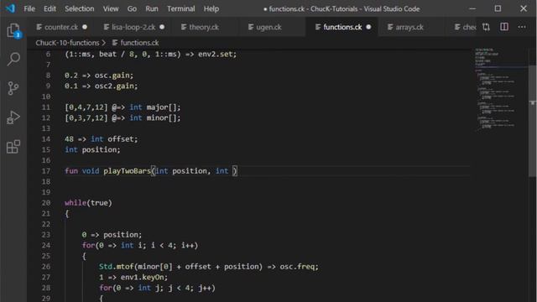
Task: Expand the breadcrumb chevron after ChucK-10-functions
Action: (104, 43)
